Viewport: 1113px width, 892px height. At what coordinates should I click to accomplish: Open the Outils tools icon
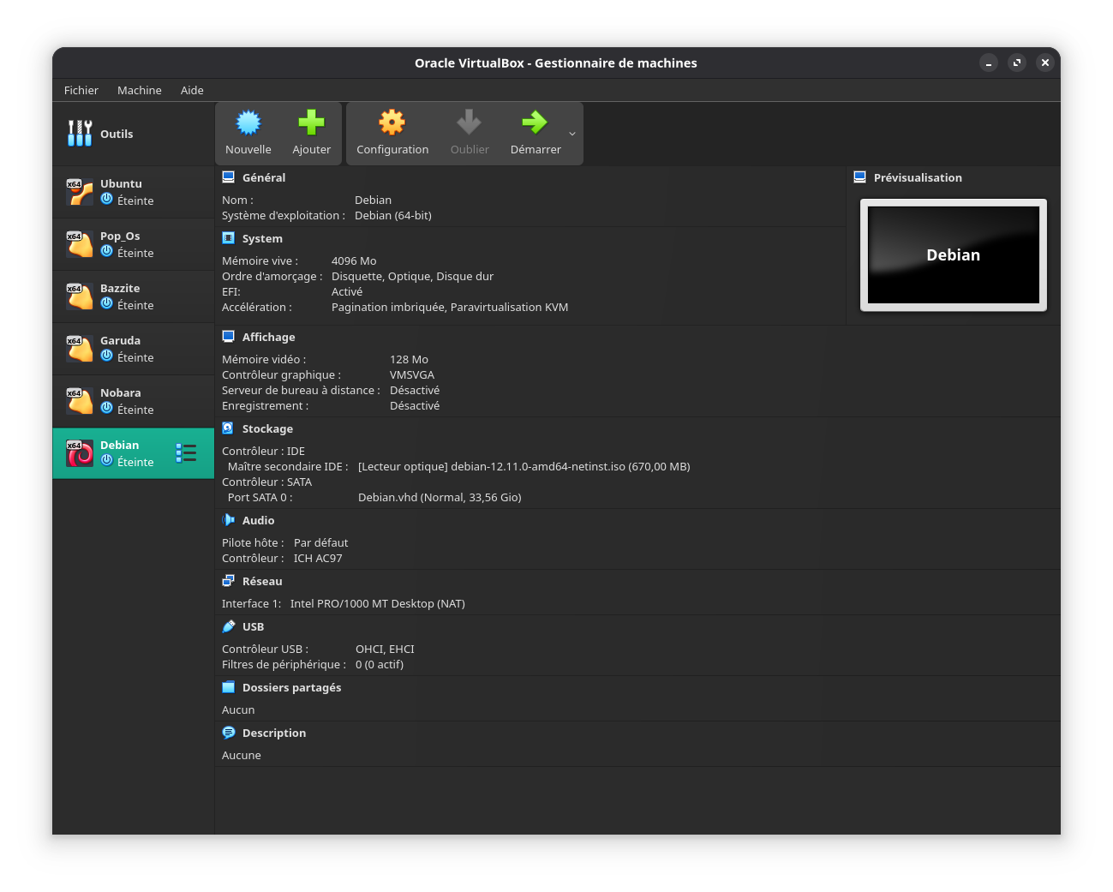point(80,134)
